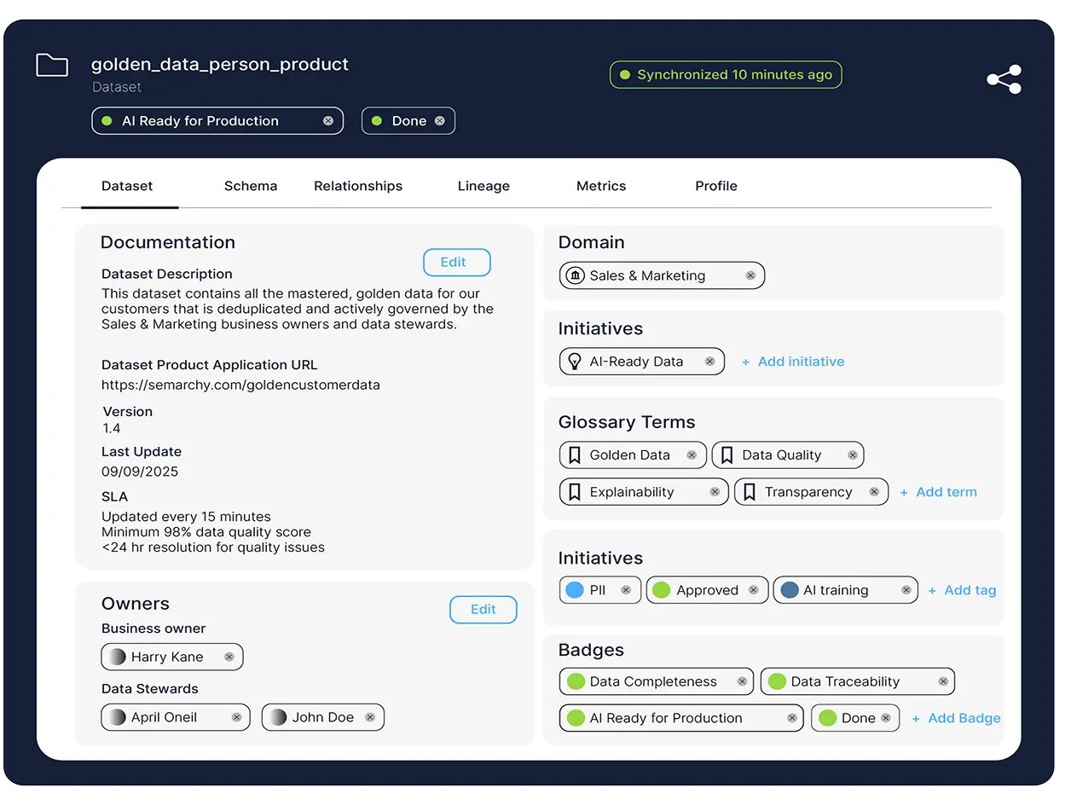Click the Last Update date 09/09/2025

(140, 472)
